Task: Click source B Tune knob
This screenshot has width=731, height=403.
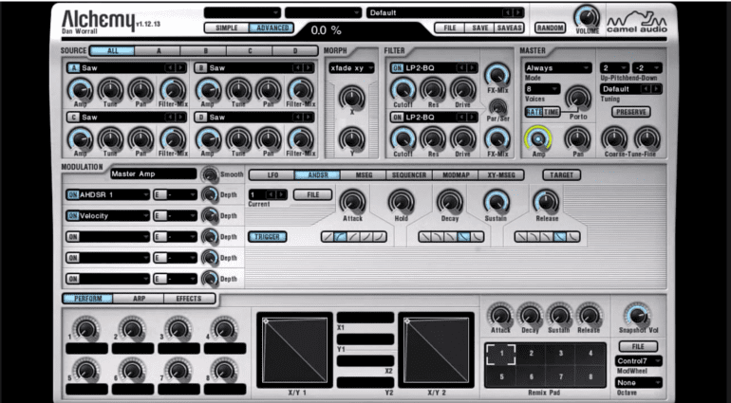Action: point(238,89)
